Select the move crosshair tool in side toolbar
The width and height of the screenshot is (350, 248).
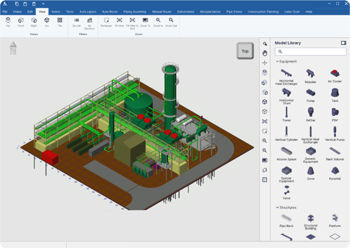coord(265,63)
